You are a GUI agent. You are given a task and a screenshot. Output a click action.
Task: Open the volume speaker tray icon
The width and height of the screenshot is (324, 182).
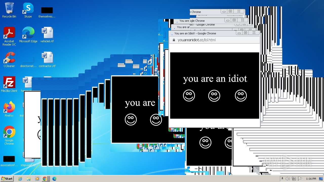[x=288, y=179]
